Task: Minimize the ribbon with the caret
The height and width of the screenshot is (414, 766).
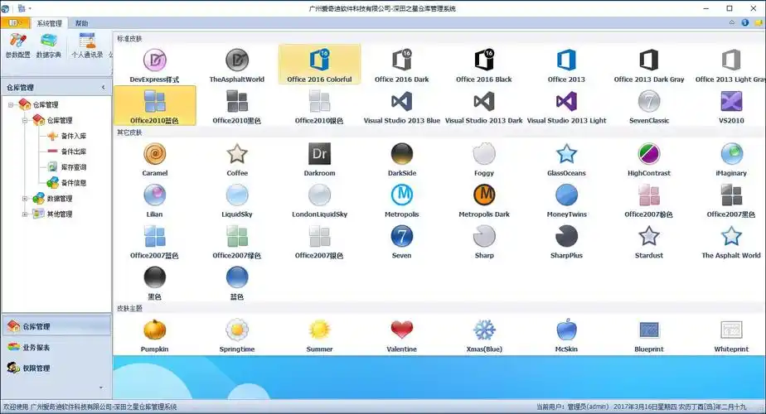Action: click(732, 22)
